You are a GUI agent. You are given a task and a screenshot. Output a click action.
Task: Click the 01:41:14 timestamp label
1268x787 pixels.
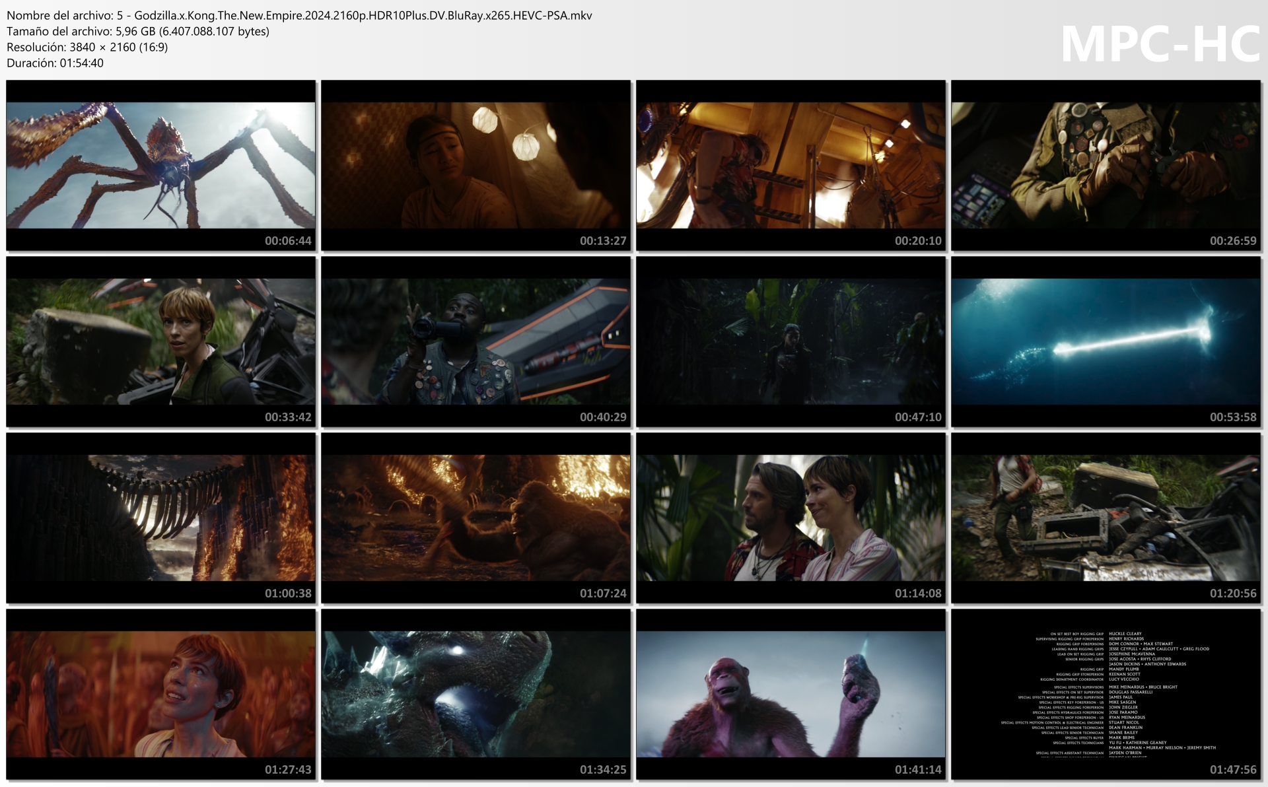click(918, 770)
